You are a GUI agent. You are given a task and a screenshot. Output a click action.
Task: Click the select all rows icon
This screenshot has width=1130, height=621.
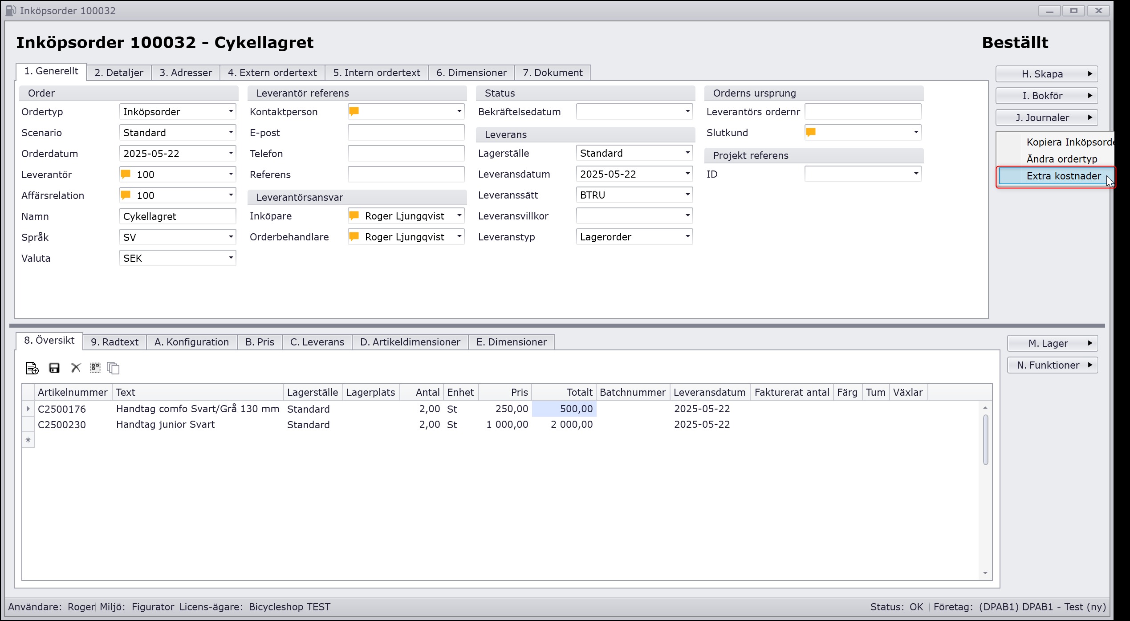coord(95,368)
